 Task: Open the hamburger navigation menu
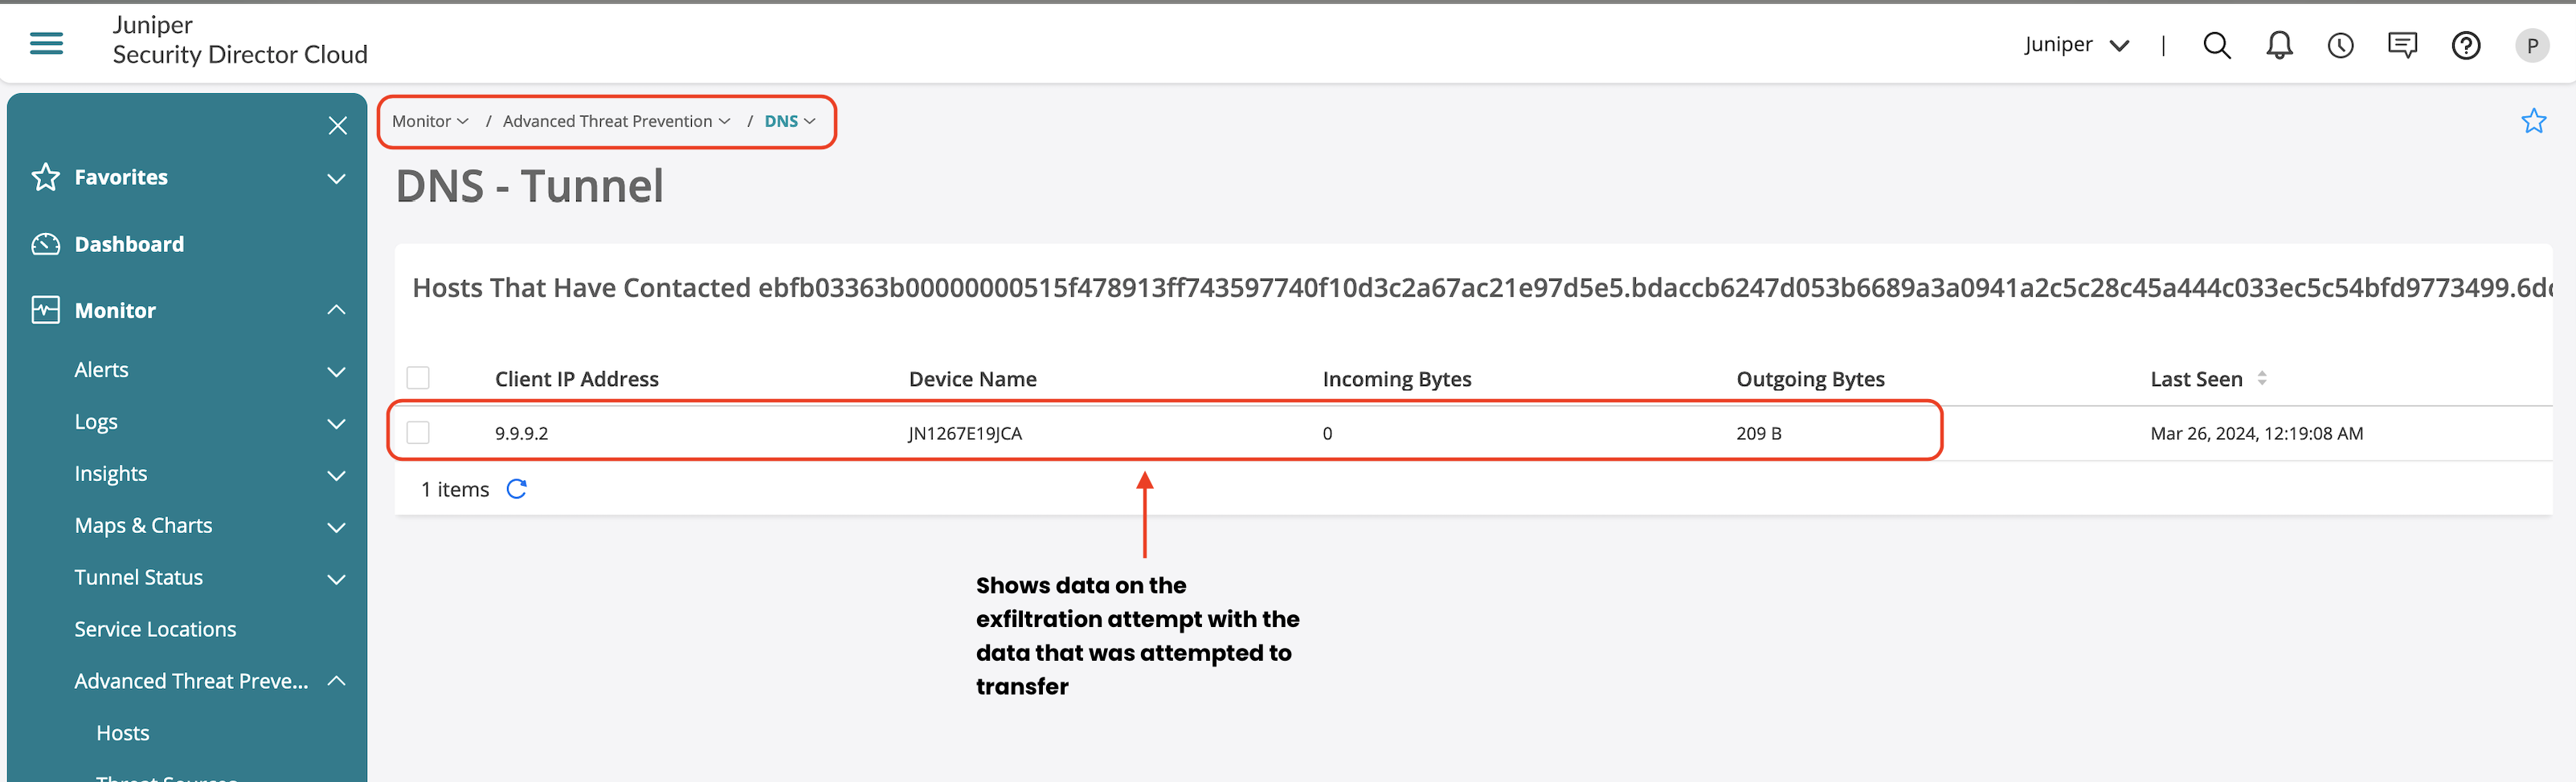[x=46, y=43]
